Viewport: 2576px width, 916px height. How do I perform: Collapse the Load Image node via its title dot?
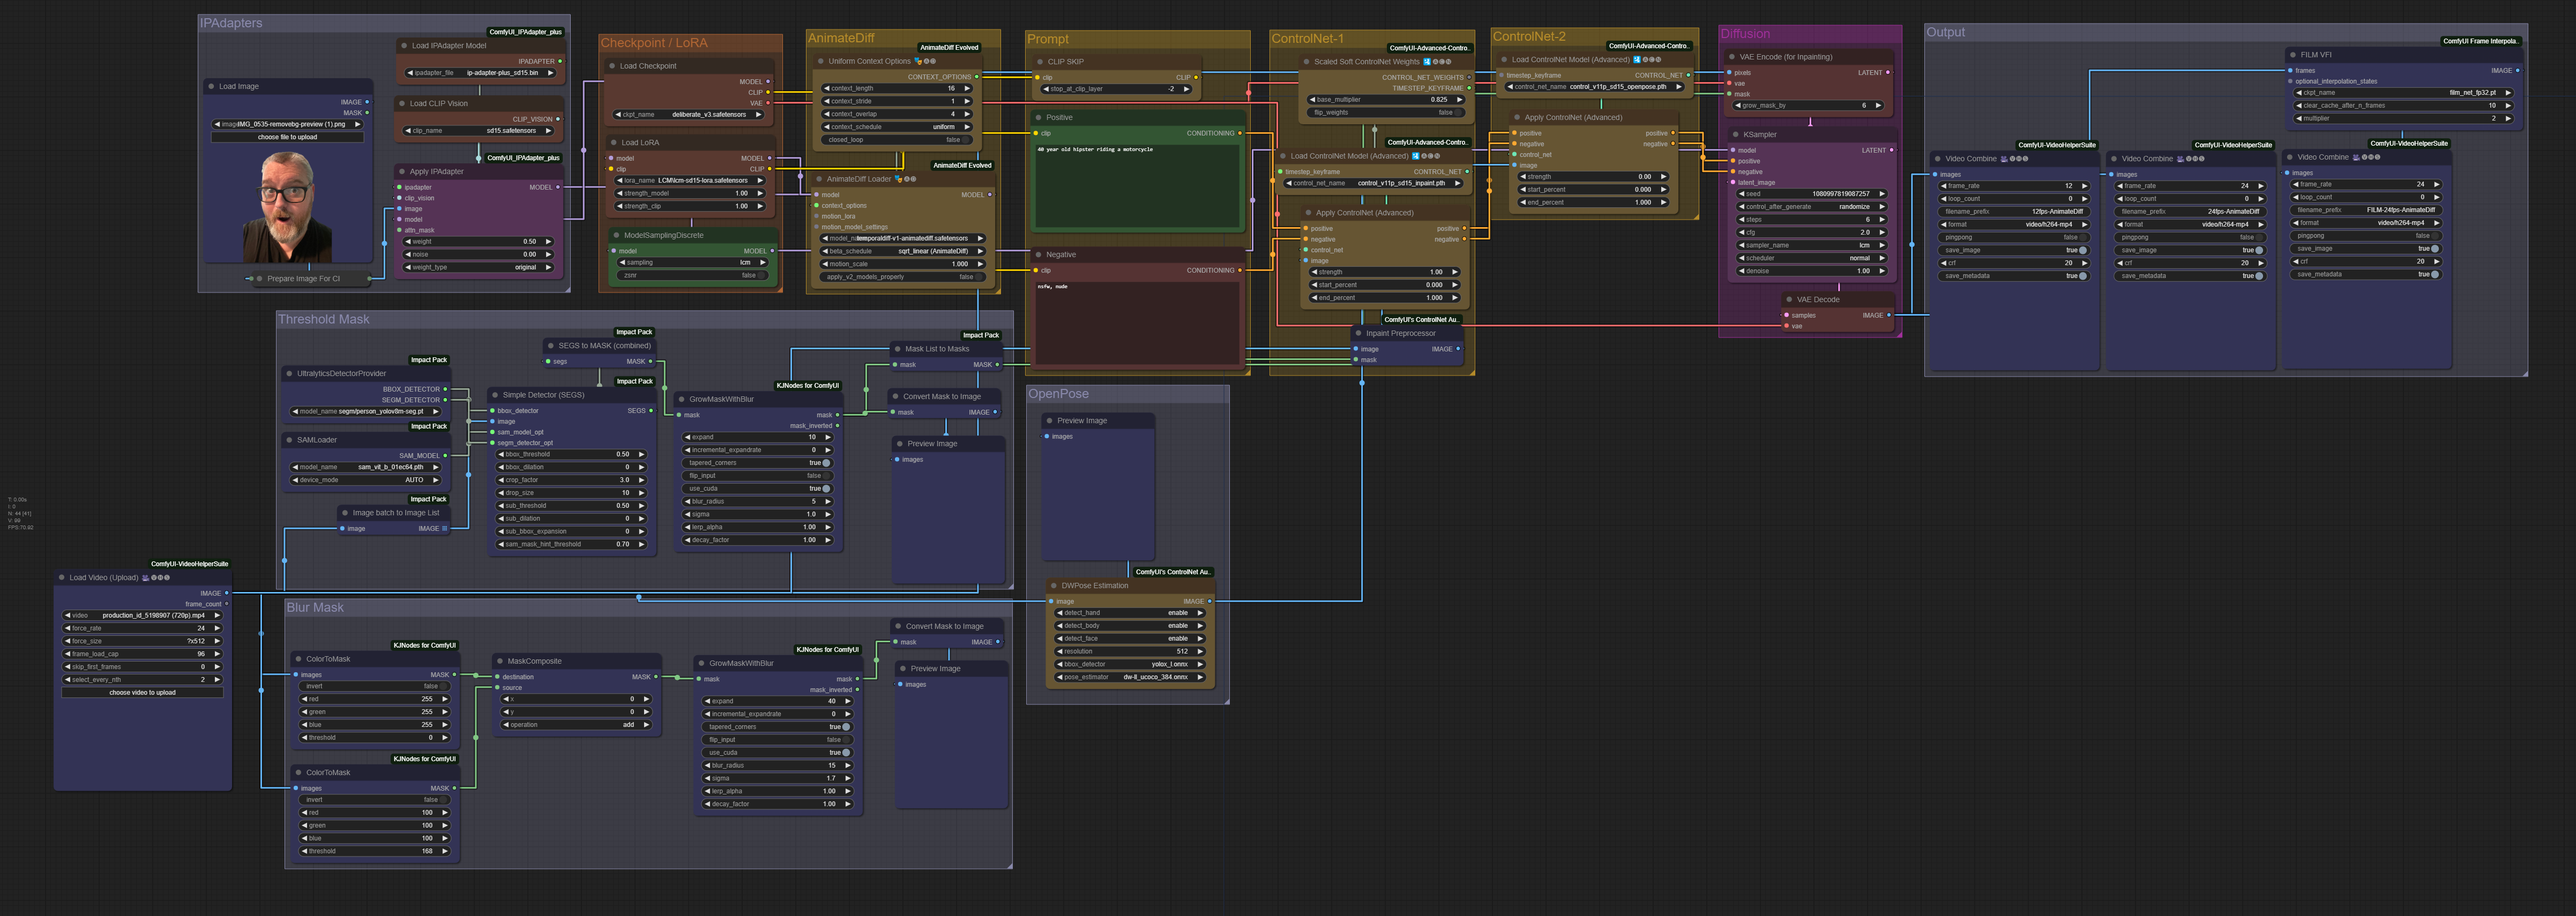pyautogui.click(x=211, y=87)
